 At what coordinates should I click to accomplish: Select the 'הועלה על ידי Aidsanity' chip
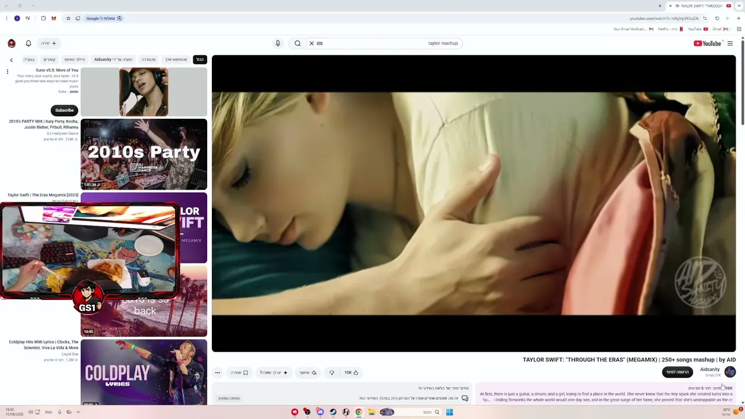pyautogui.click(x=113, y=59)
